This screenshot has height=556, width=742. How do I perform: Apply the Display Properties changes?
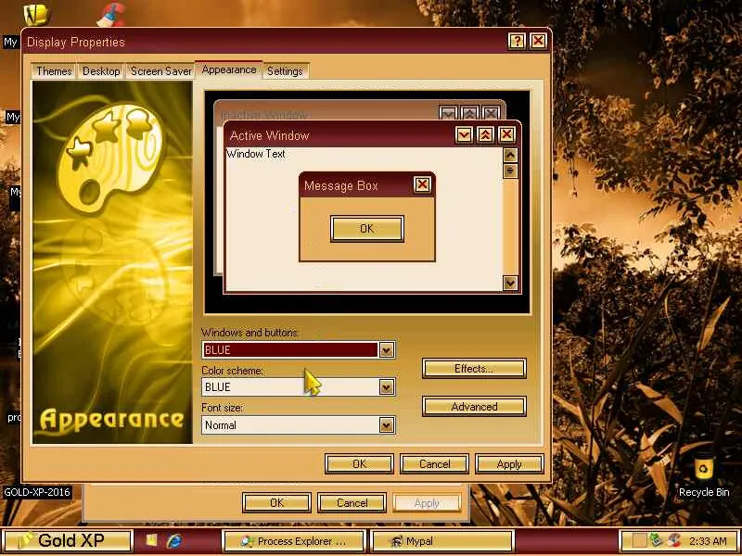[509, 464]
